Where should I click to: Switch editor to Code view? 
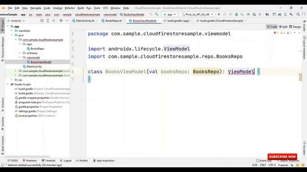[x=272, y=27]
